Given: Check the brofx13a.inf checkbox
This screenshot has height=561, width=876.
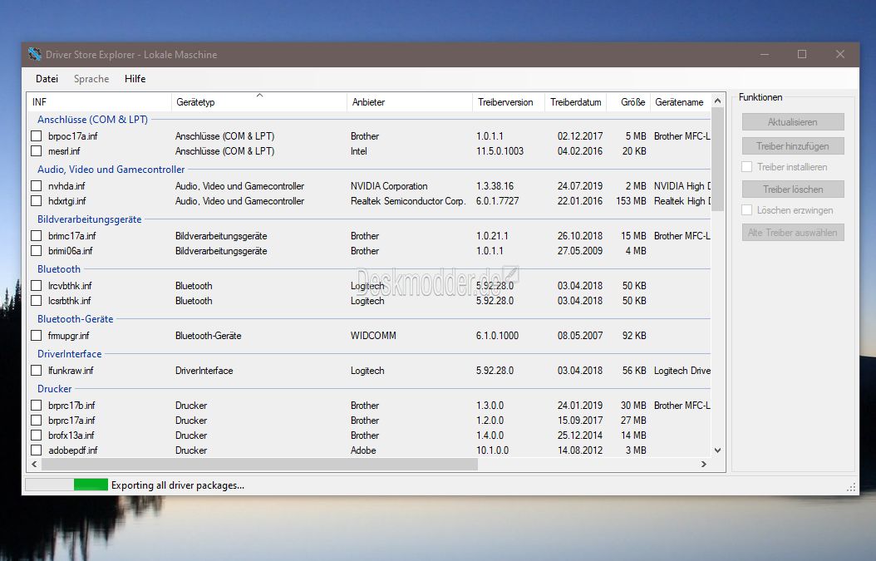Looking at the screenshot, I should (37, 436).
